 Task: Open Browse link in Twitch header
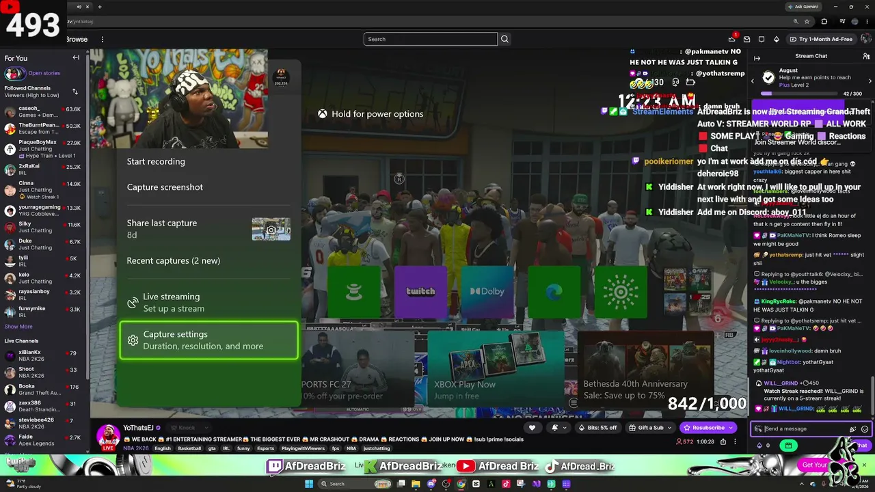[x=77, y=39]
